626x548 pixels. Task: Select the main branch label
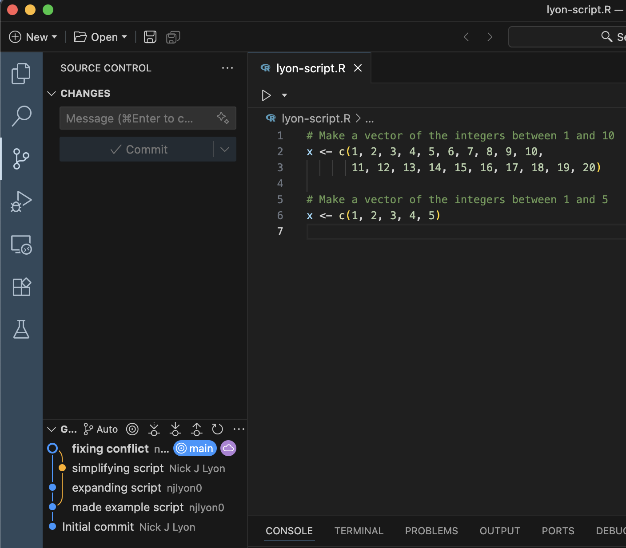tap(195, 448)
